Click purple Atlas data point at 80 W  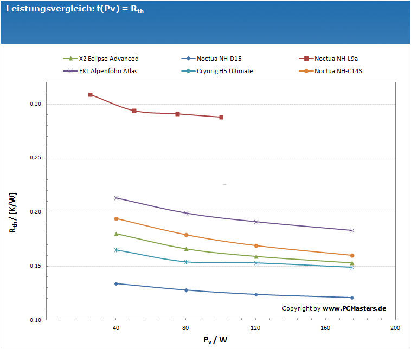187,213
